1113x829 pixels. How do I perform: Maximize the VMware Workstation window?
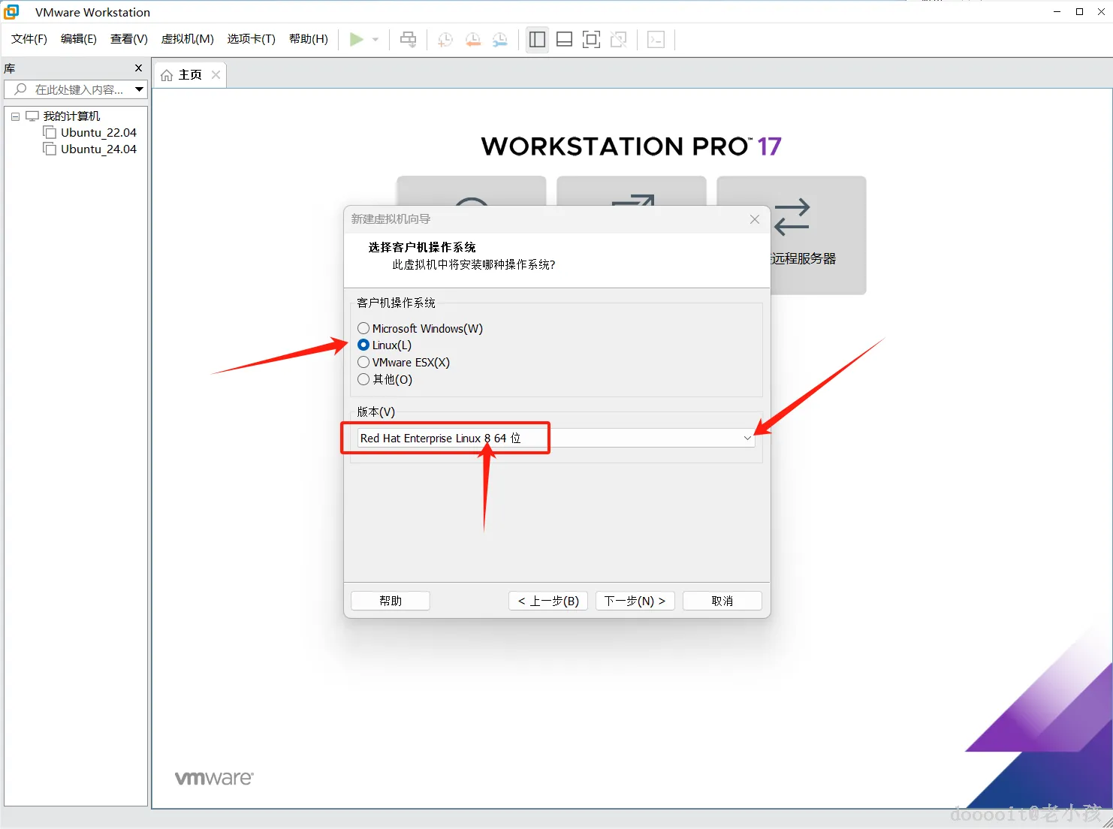1079,11
